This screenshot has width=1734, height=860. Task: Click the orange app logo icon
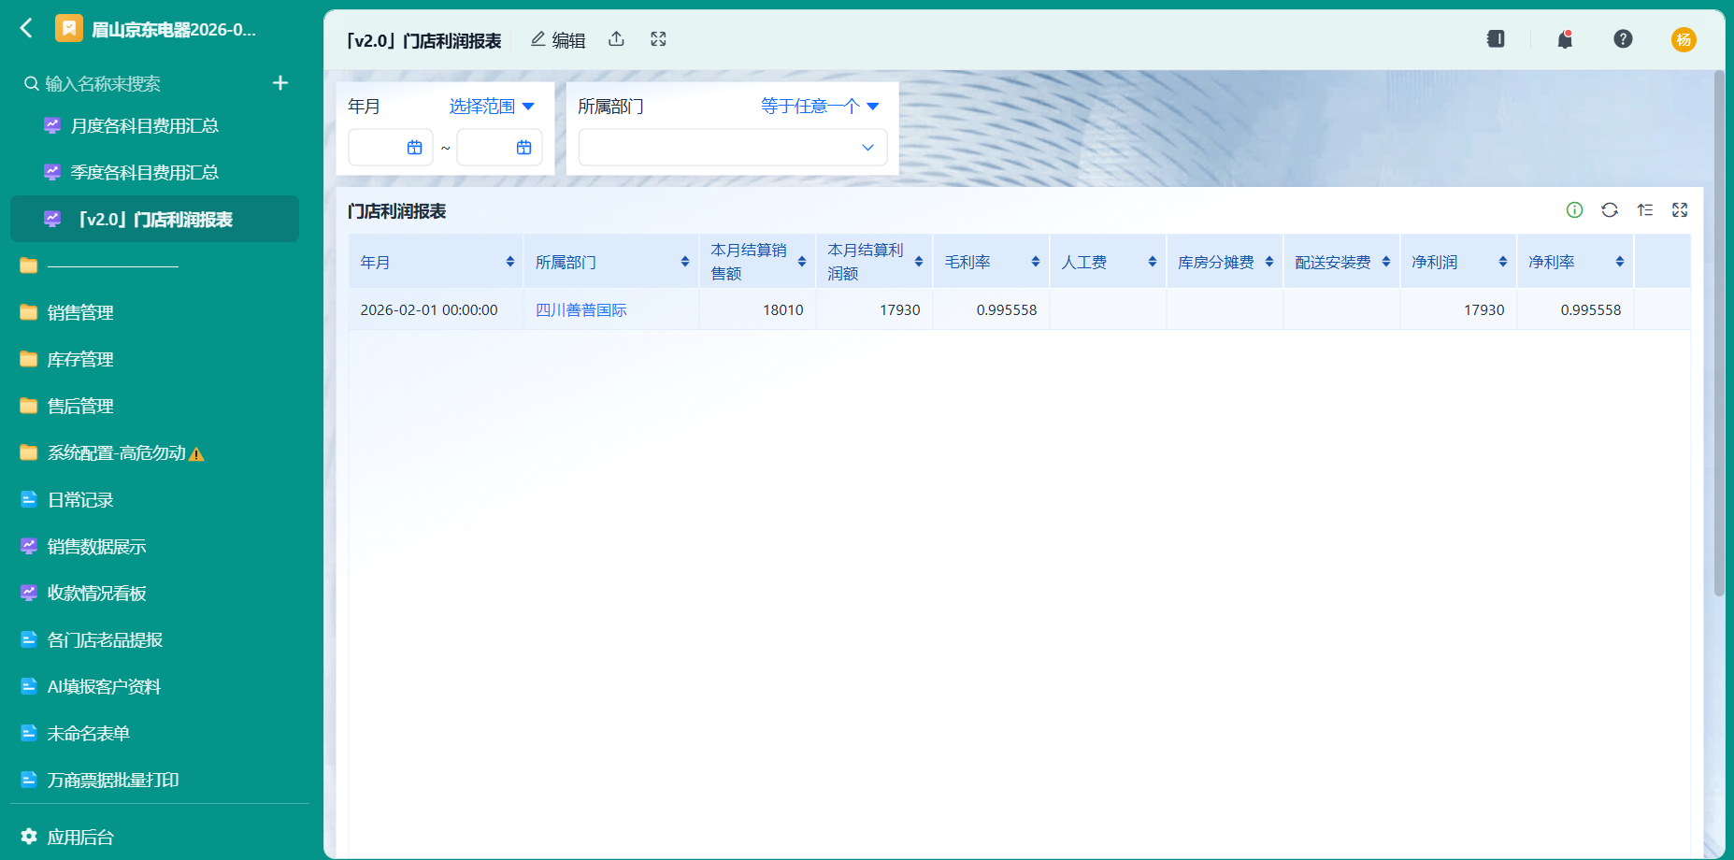69,29
